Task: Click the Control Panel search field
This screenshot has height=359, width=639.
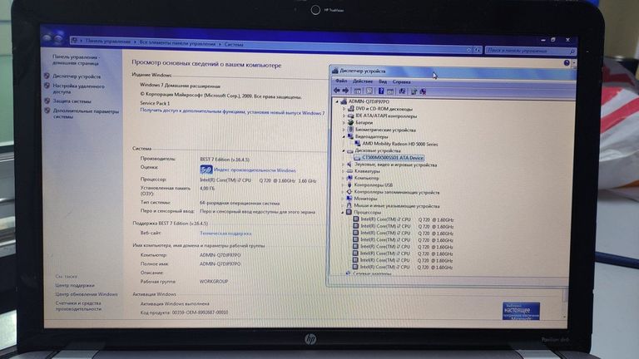Action: (x=531, y=51)
